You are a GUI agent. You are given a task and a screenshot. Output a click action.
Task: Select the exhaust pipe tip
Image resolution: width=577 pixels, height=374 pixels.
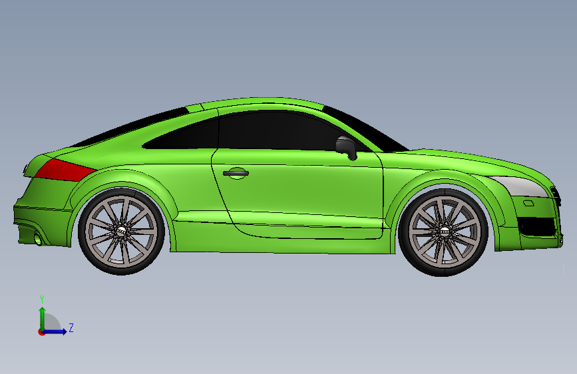pos(38,239)
